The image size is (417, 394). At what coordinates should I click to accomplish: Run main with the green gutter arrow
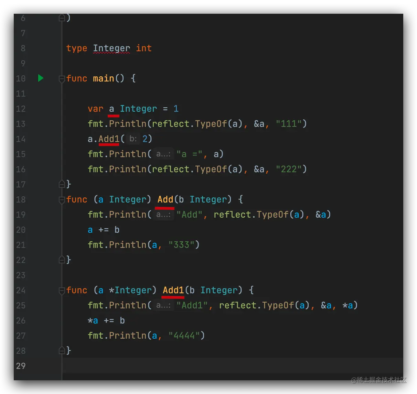41,78
